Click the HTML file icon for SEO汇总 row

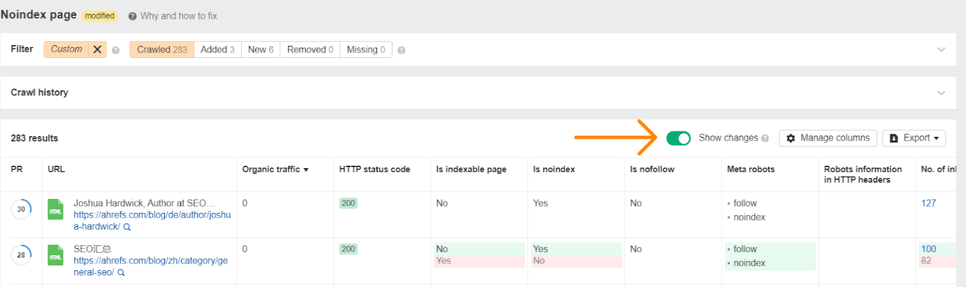tap(56, 255)
